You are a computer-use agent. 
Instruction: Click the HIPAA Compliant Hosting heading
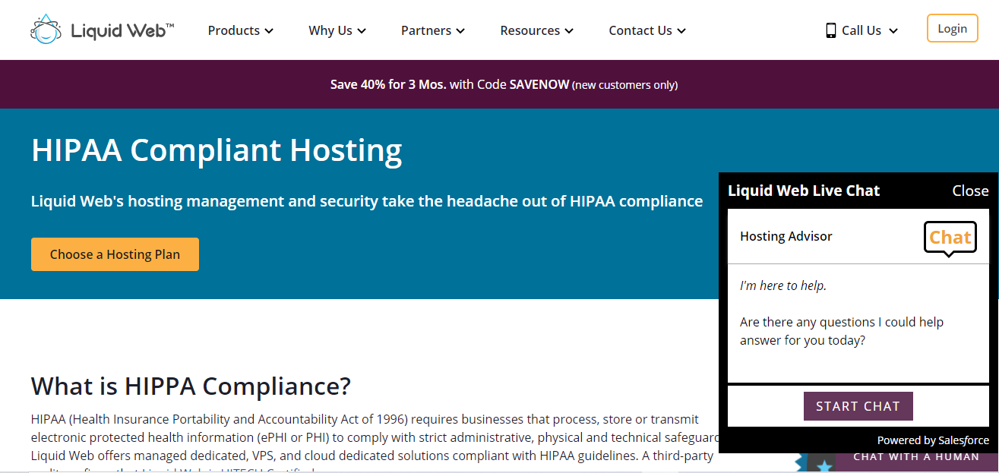pos(217,150)
